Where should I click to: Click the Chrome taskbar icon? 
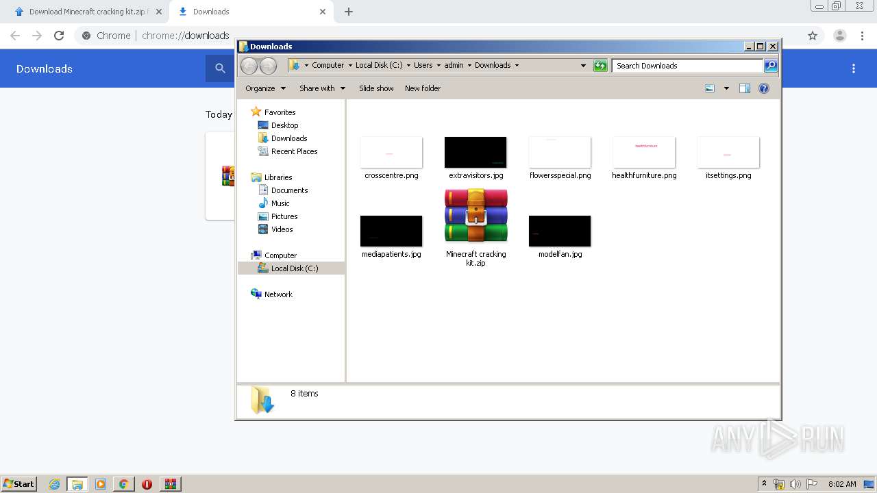click(124, 484)
